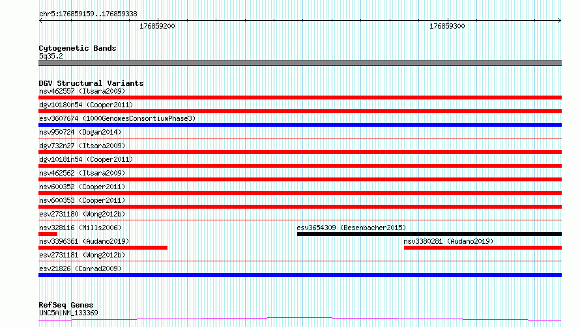Click the red bar under dgv10181n54
The height and width of the screenshot is (327, 580).
[300, 166]
